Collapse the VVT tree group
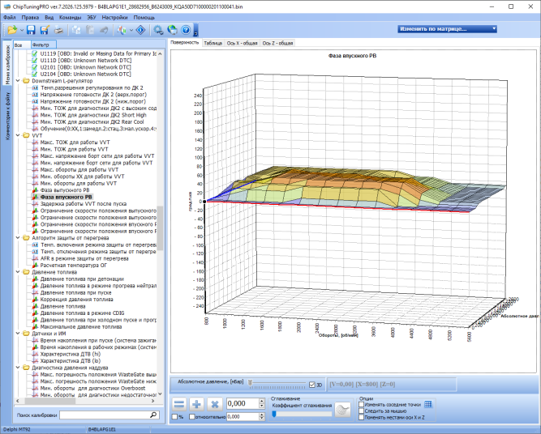541x434 pixels. (18, 135)
